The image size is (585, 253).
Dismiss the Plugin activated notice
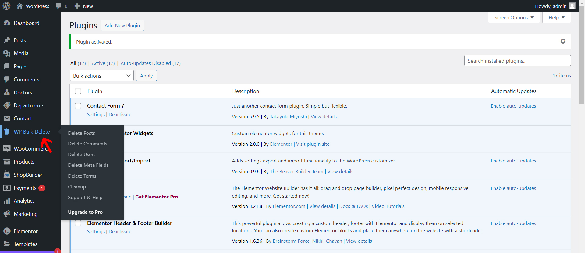(x=563, y=41)
